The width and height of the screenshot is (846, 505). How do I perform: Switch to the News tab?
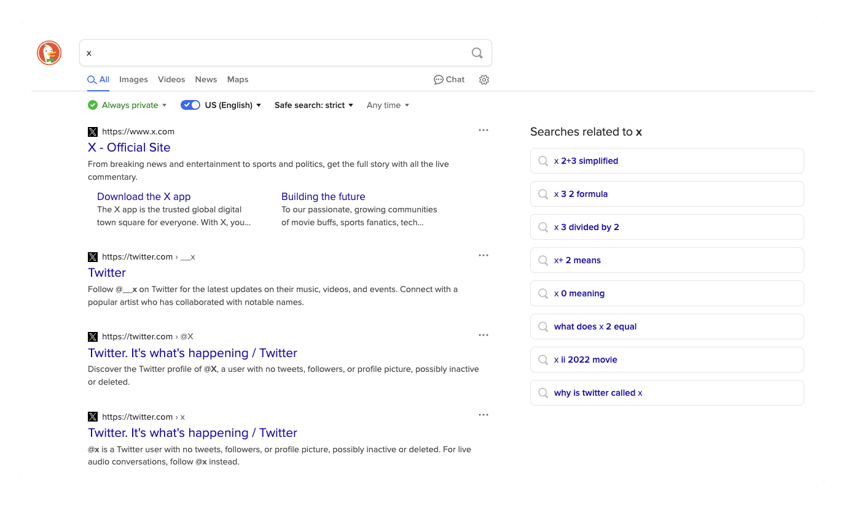tap(206, 80)
